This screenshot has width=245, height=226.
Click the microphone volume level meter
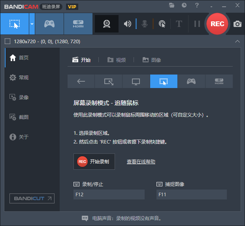tap(153, 24)
